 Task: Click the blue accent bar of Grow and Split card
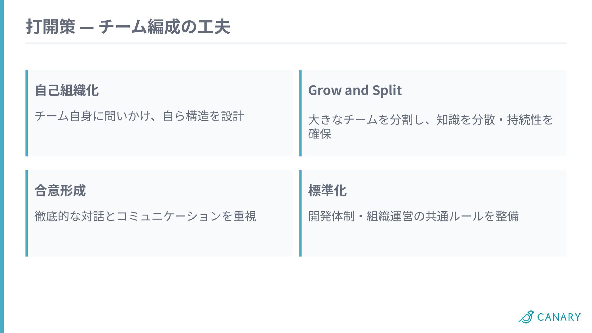[300, 113]
